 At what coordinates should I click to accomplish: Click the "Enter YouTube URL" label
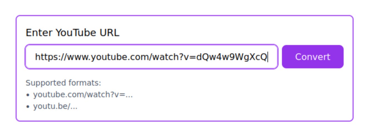[x=72, y=33]
